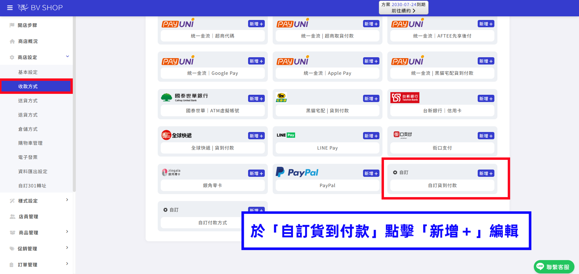Screen dimensions: 579x274
Task: Click 新增+ on AFTEE先享後付 card
Action: 486,24
